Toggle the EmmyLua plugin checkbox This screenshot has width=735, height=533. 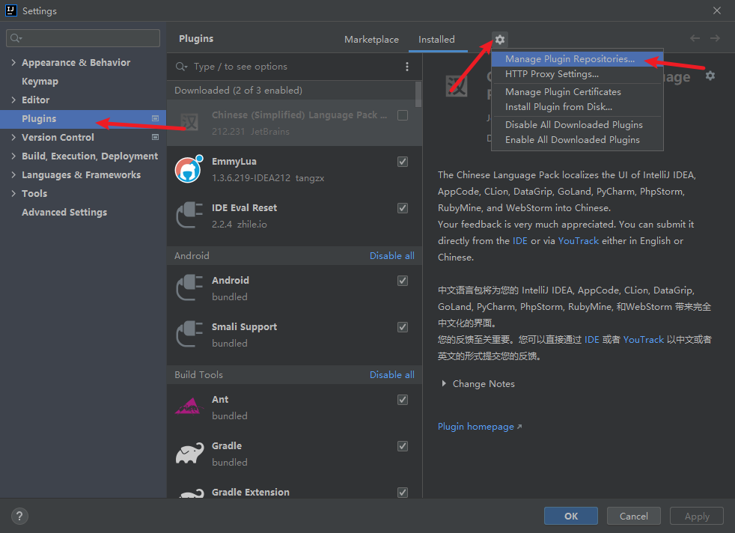[402, 162]
